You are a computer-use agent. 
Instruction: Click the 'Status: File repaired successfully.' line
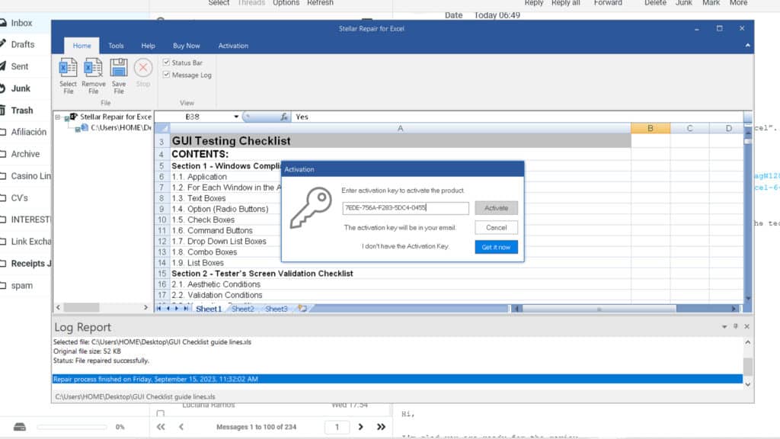(x=101, y=360)
